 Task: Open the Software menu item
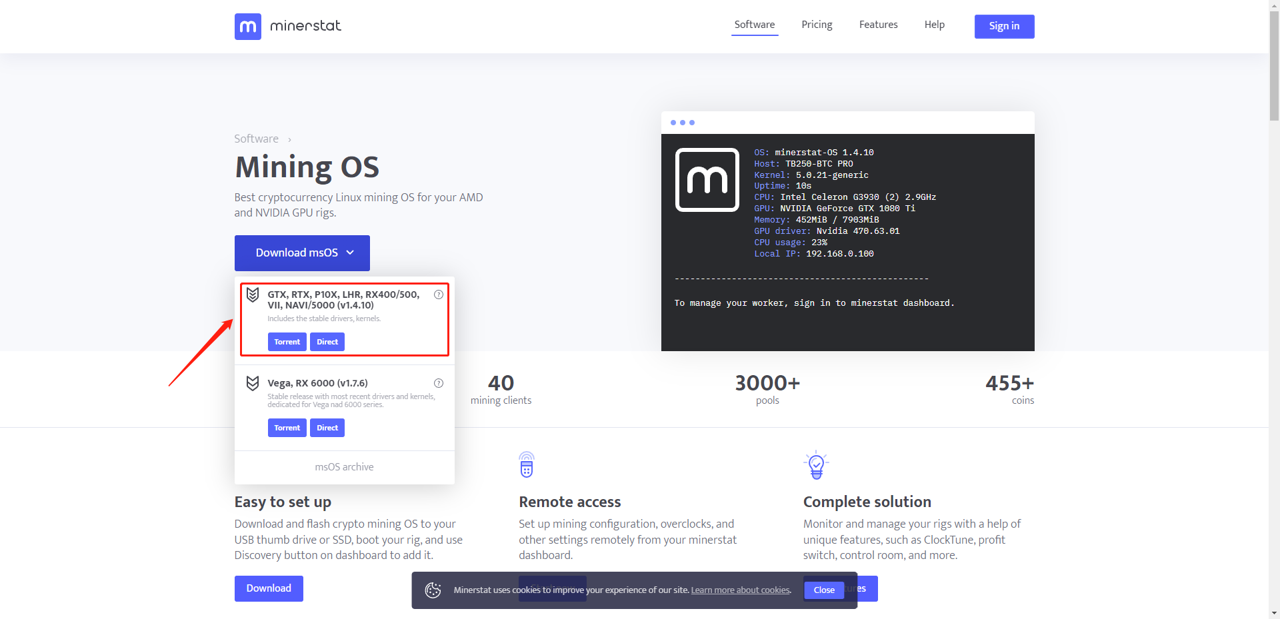click(x=755, y=25)
